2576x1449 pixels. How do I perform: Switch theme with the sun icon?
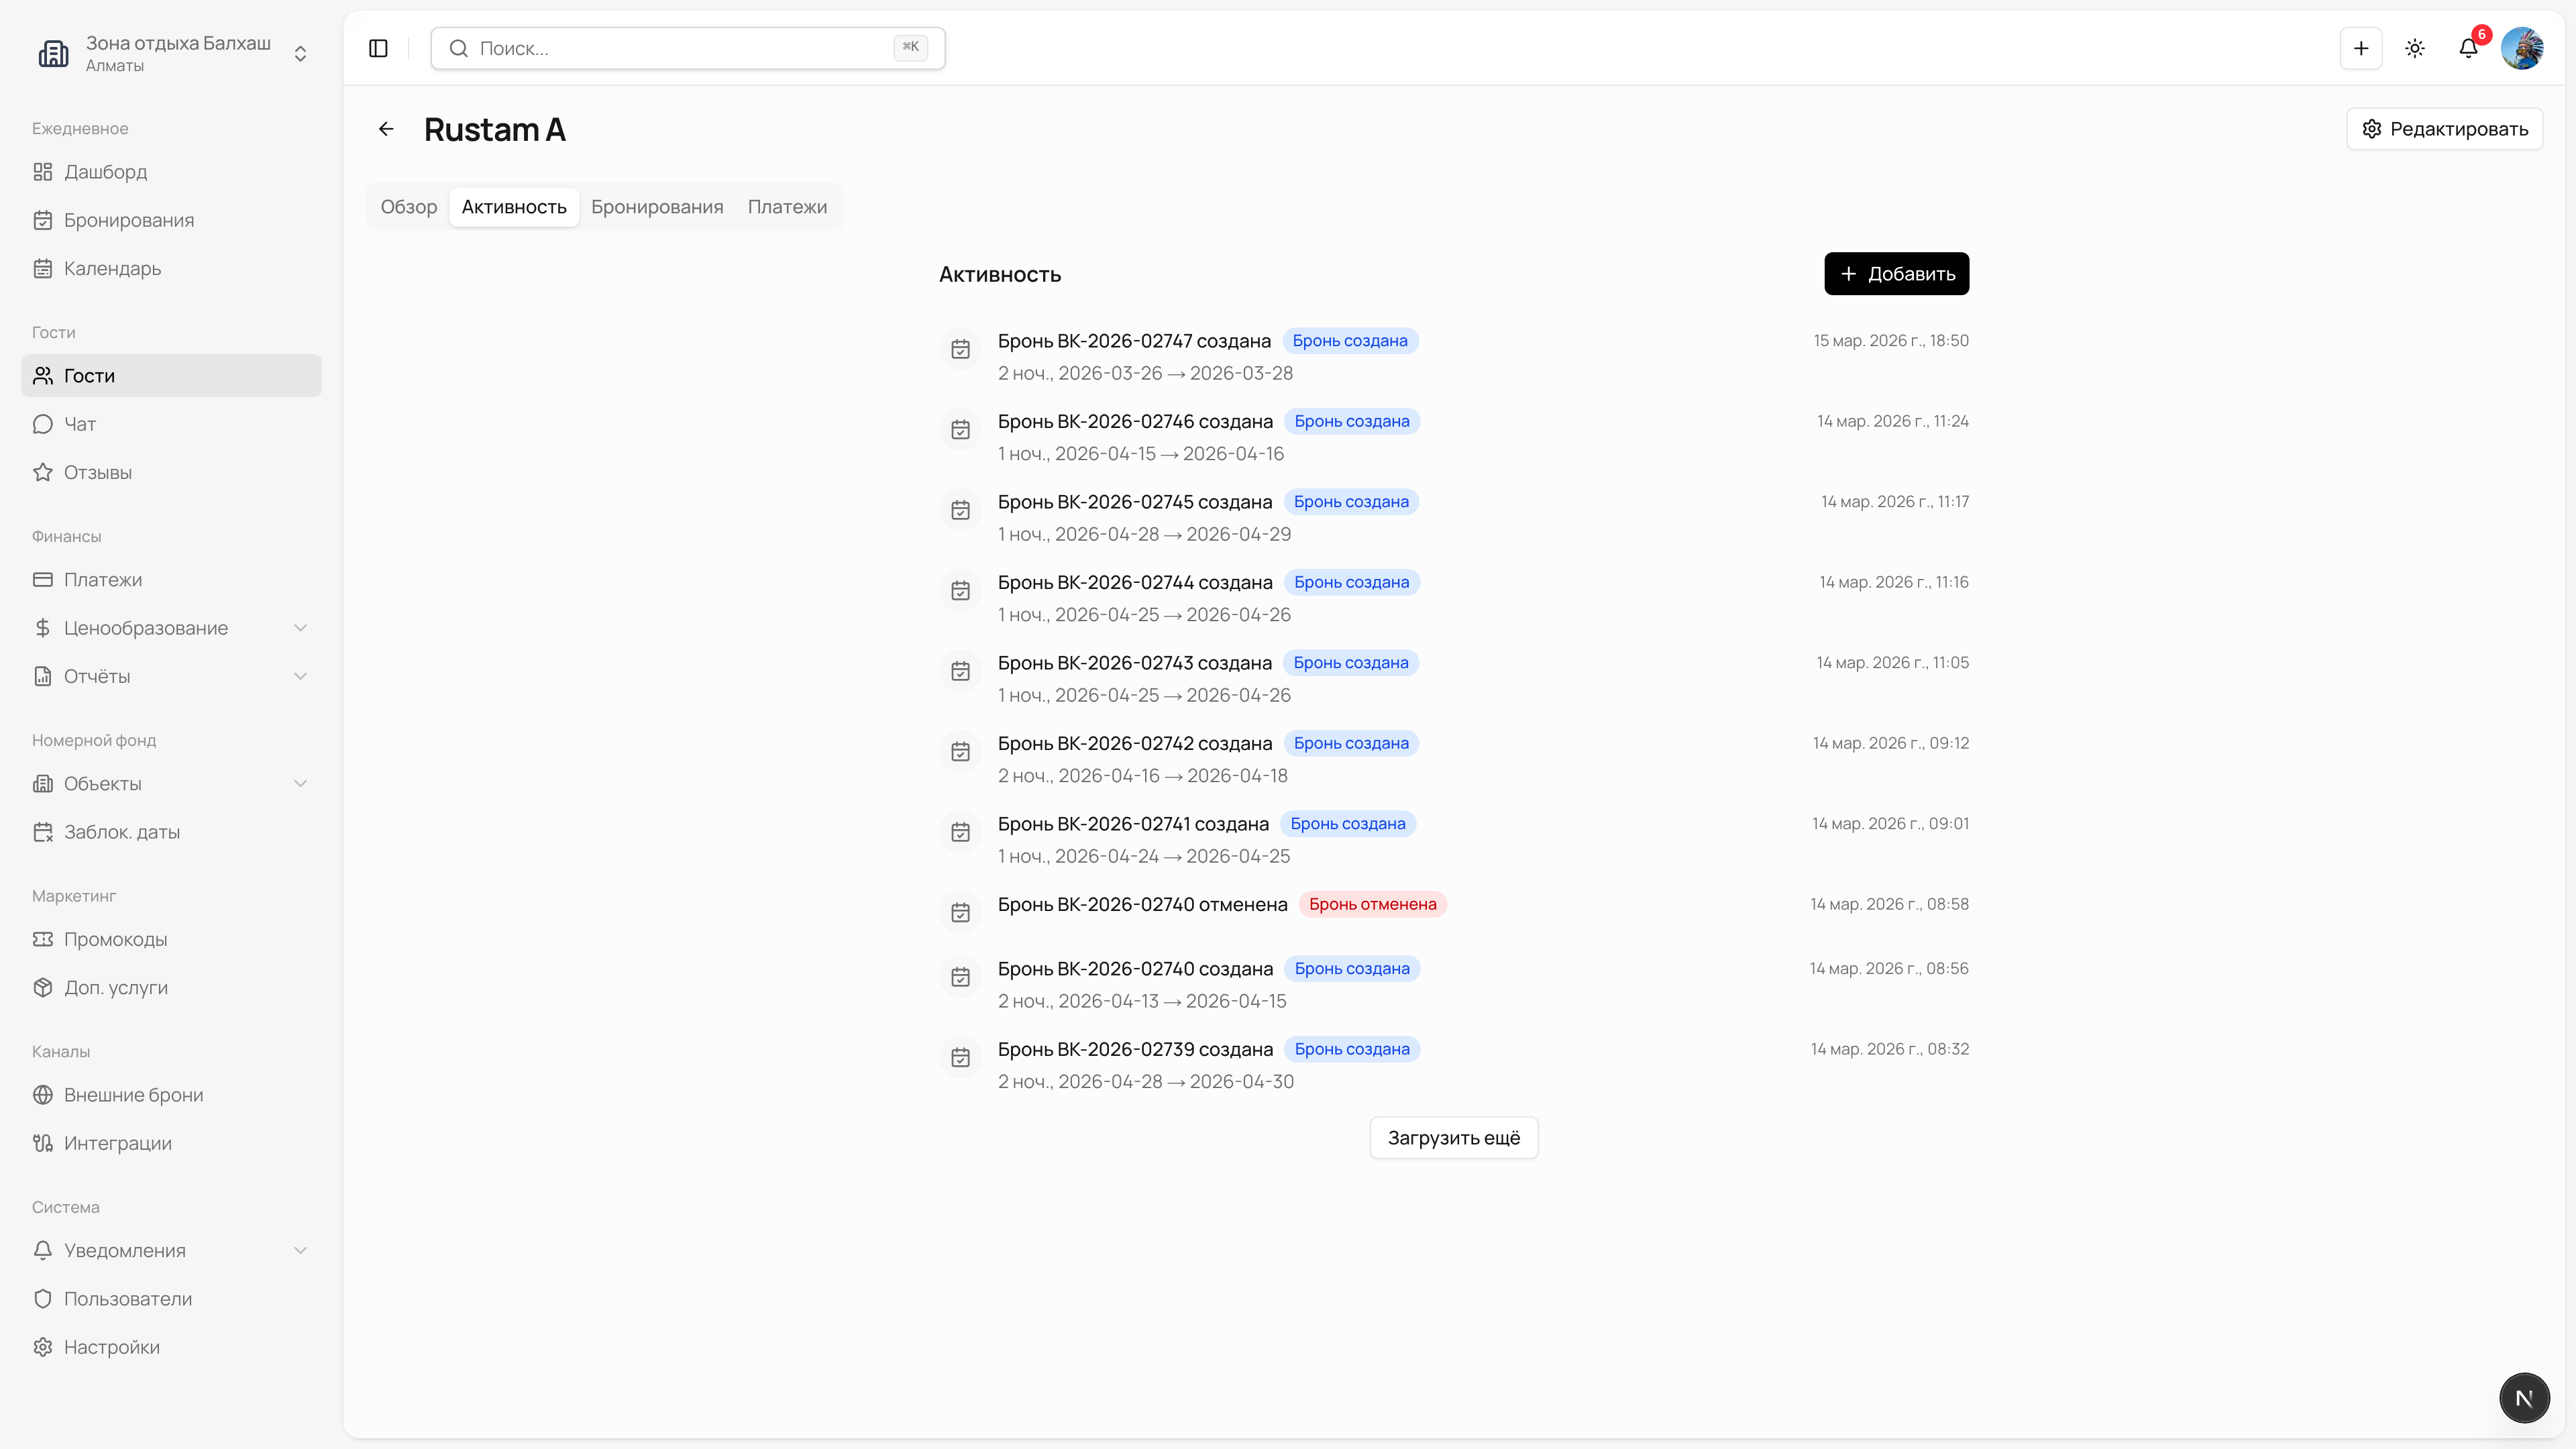2415,48
